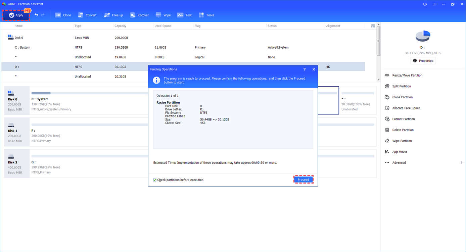Click the partition list vertical scrollbar

click(x=379, y=41)
